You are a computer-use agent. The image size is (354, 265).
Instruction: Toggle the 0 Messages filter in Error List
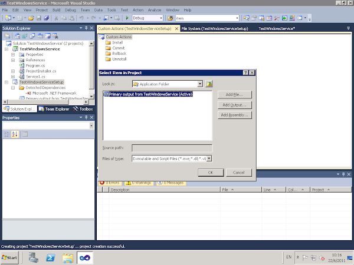click(x=171, y=183)
